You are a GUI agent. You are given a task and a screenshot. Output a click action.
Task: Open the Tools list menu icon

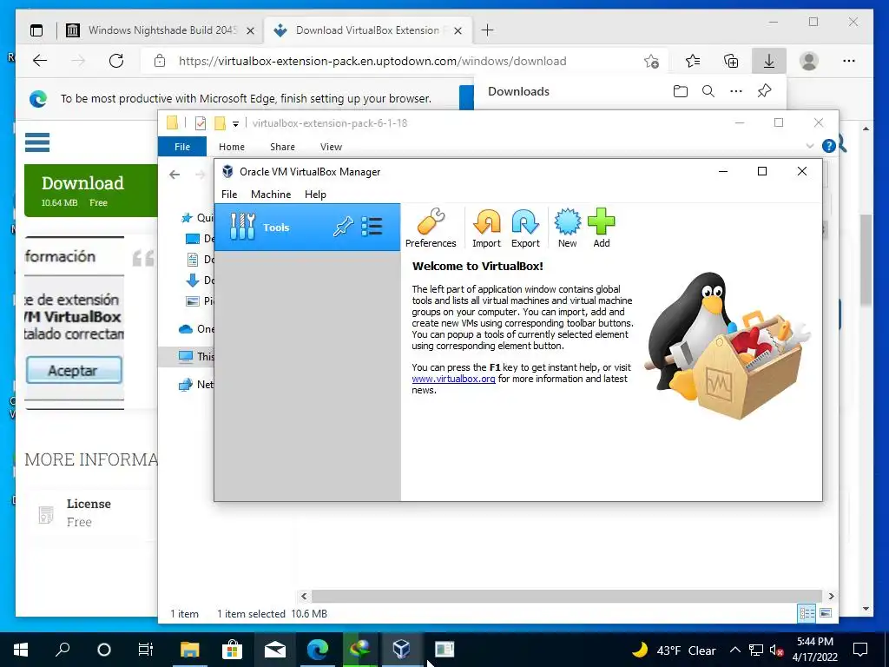coord(372,227)
